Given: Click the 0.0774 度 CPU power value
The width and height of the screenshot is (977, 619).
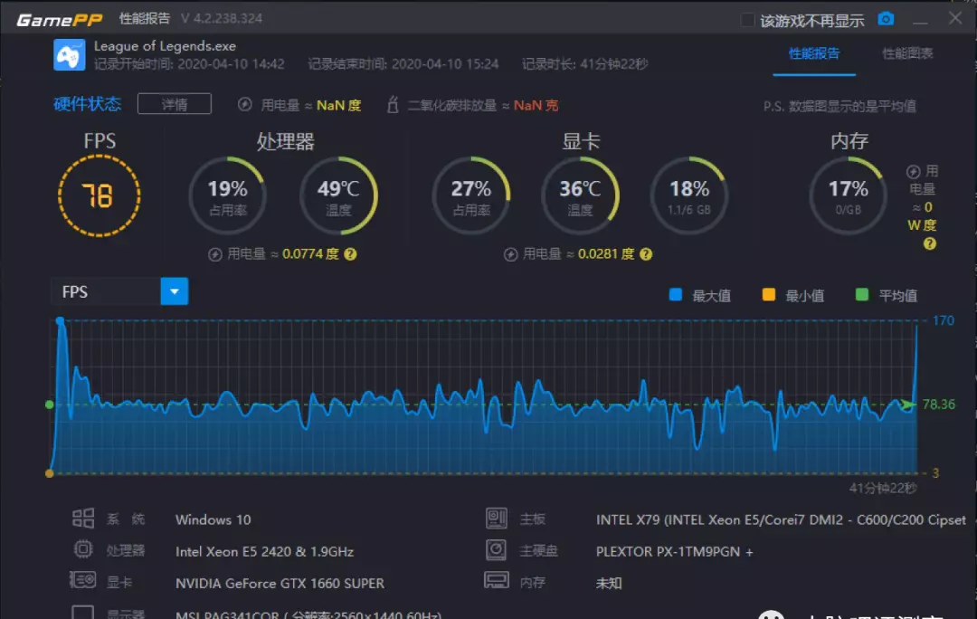Looking at the screenshot, I should [x=310, y=254].
